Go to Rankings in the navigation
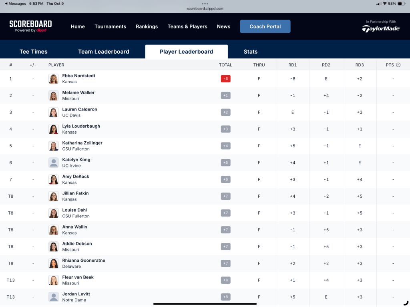This screenshot has width=410, height=307. click(x=147, y=26)
